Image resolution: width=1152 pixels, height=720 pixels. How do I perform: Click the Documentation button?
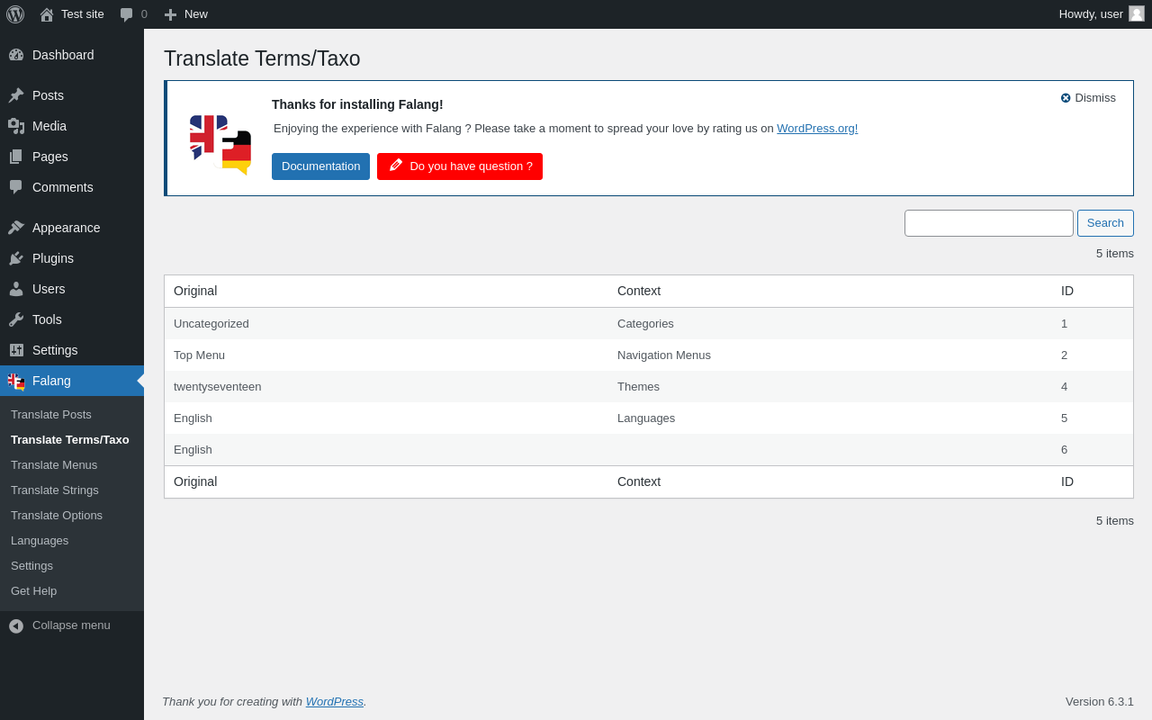coord(320,166)
